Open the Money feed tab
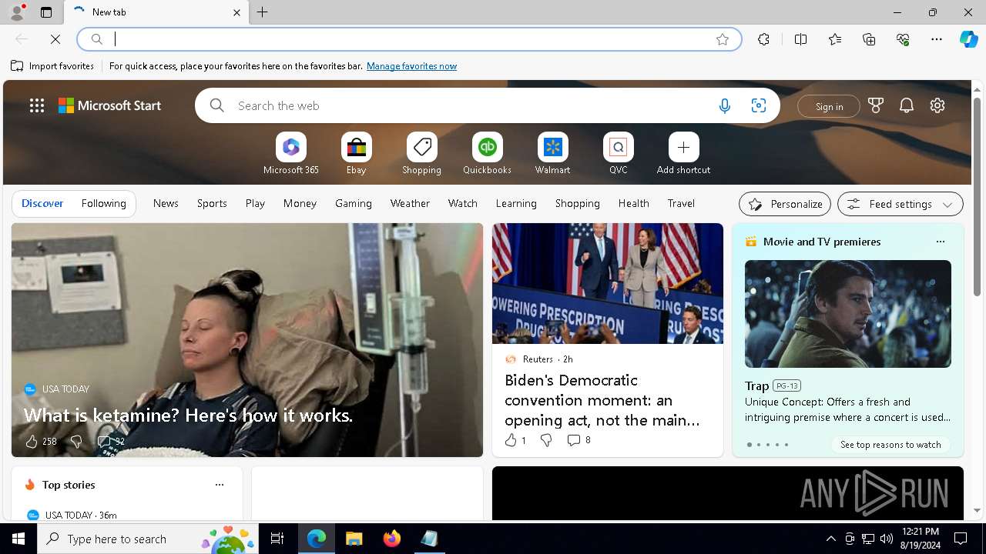The image size is (986, 554). 300,204
